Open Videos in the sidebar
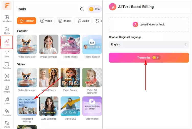Viewport: 192px width, 129px height. 7,78
